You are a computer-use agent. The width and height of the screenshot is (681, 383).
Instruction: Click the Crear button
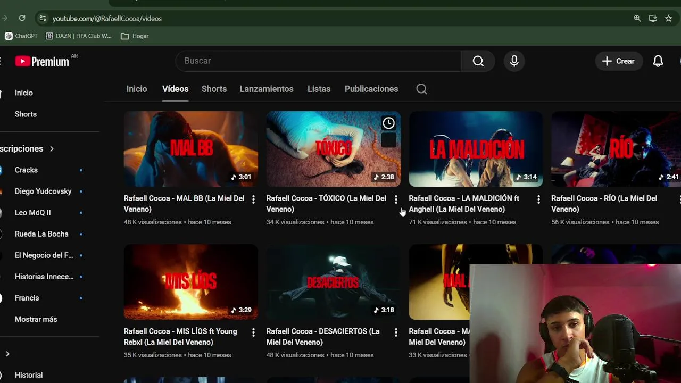(618, 61)
